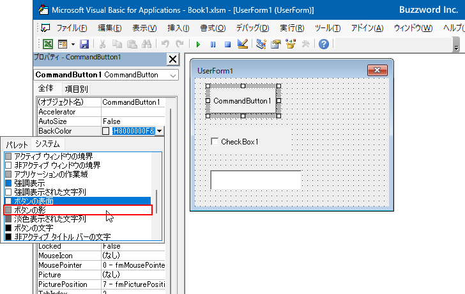Screen dimensions: 465x294
Task: Open the Insert UserForm dropdown arrow
Action: coord(73,45)
